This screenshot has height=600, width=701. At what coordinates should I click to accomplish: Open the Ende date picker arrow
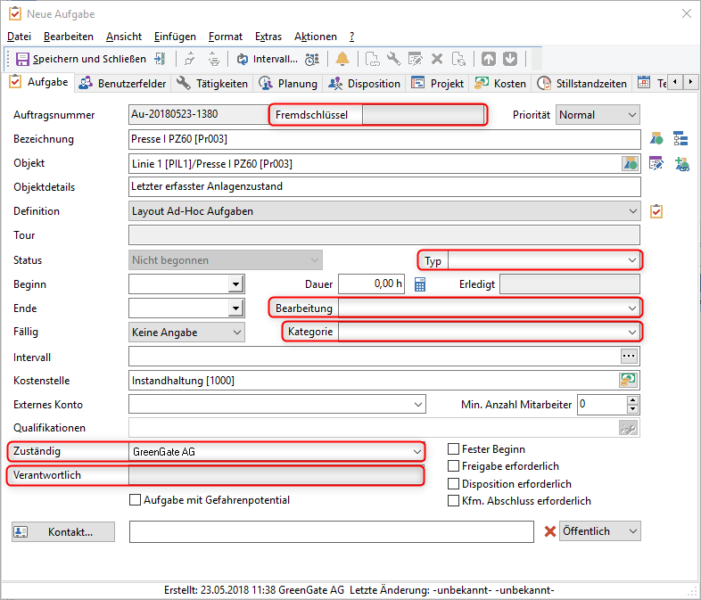point(235,308)
